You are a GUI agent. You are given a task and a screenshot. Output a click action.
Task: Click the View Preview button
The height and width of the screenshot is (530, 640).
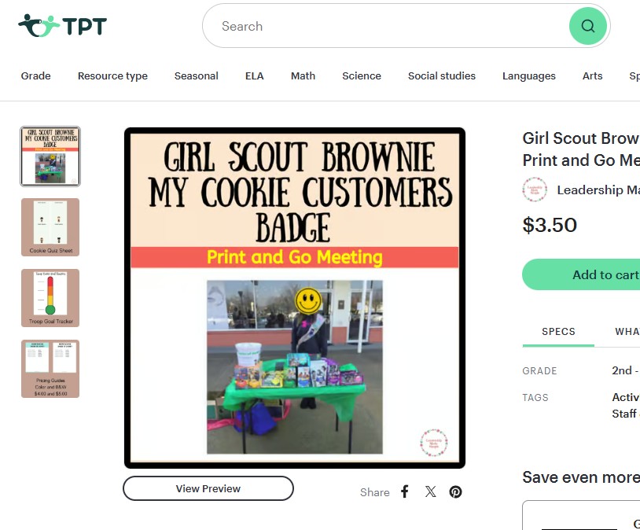click(x=208, y=488)
